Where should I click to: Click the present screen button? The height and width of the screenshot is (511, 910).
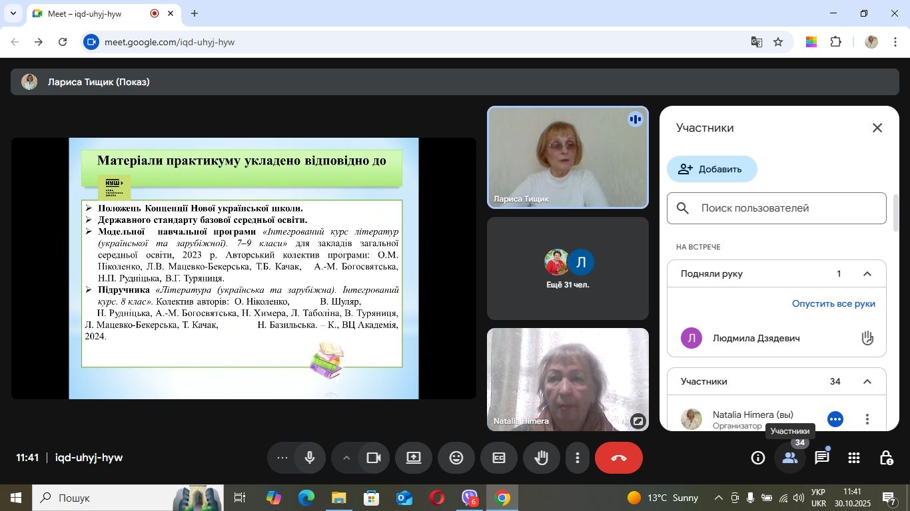tap(414, 458)
